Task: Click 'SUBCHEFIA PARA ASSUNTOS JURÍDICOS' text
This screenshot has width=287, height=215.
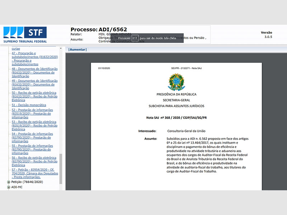Action: click(x=177, y=106)
